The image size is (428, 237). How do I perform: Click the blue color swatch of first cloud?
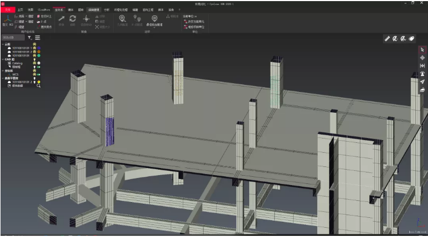(38, 48)
